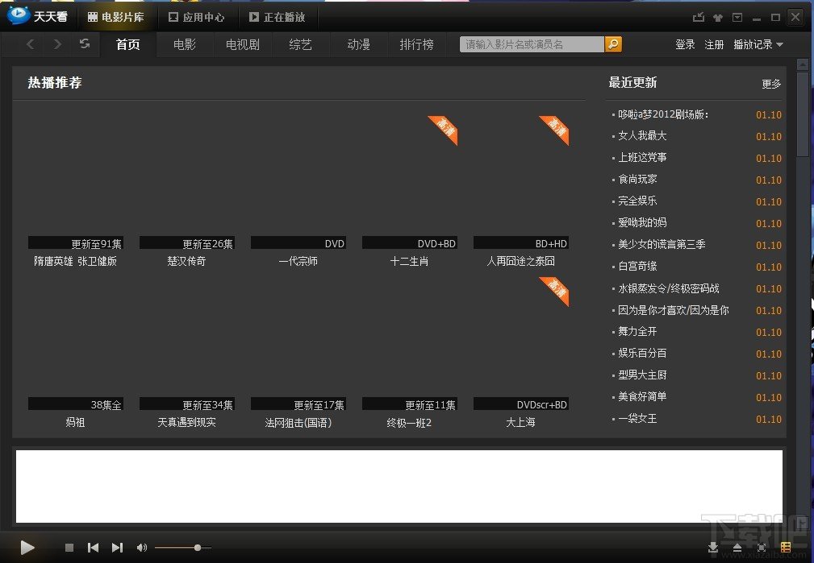Click 更多 next to 最近更新
The height and width of the screenshot is (563, 814).
[771, 84]
